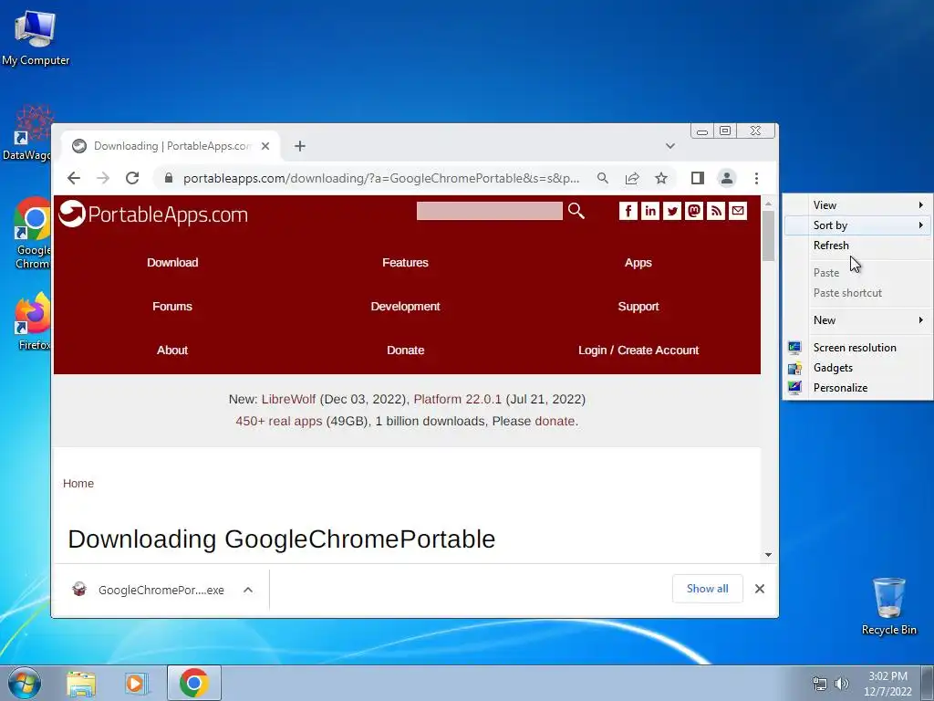Bookmark this page with the star icon
This screenshot has height=701, width=934.
661,178
